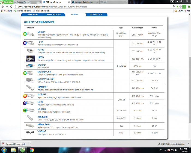Open the Pulseo product link
This screenshot has height=153, width=191.
point(41,49)
